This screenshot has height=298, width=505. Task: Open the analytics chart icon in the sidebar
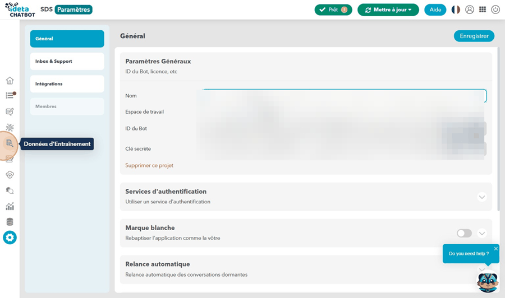pos(10,206)
